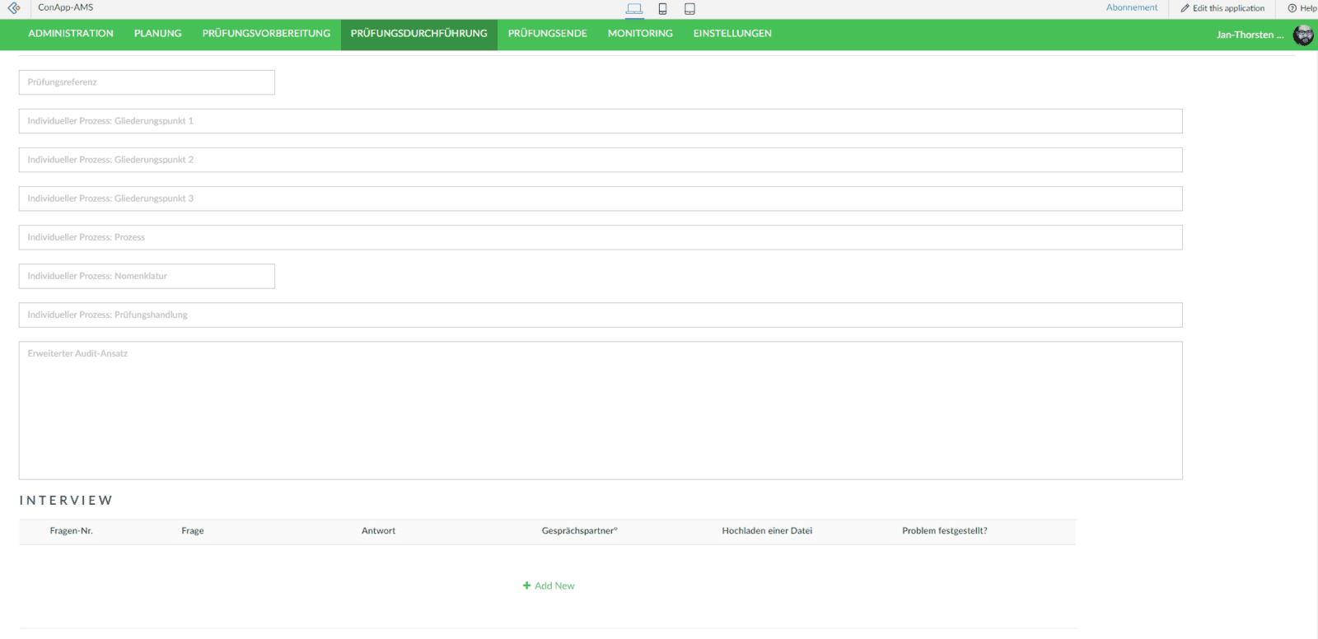Click into Erweiterter Audit-Ansatz text area
Image resolution: width=1318 pixels, height=639 pixels.
[601, 410]
